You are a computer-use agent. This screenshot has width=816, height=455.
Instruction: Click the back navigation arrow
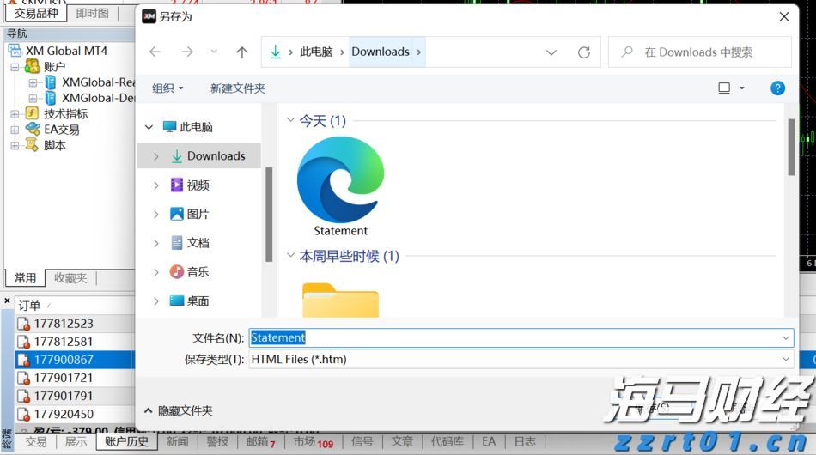tap(155, 52)
